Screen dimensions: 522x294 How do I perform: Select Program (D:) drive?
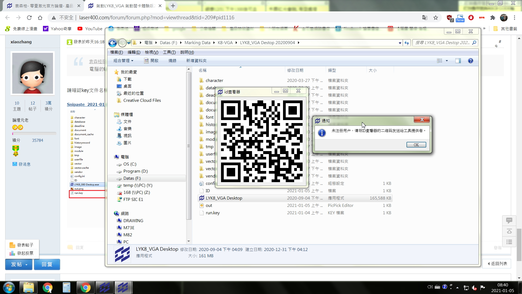[x=135, y=171]
